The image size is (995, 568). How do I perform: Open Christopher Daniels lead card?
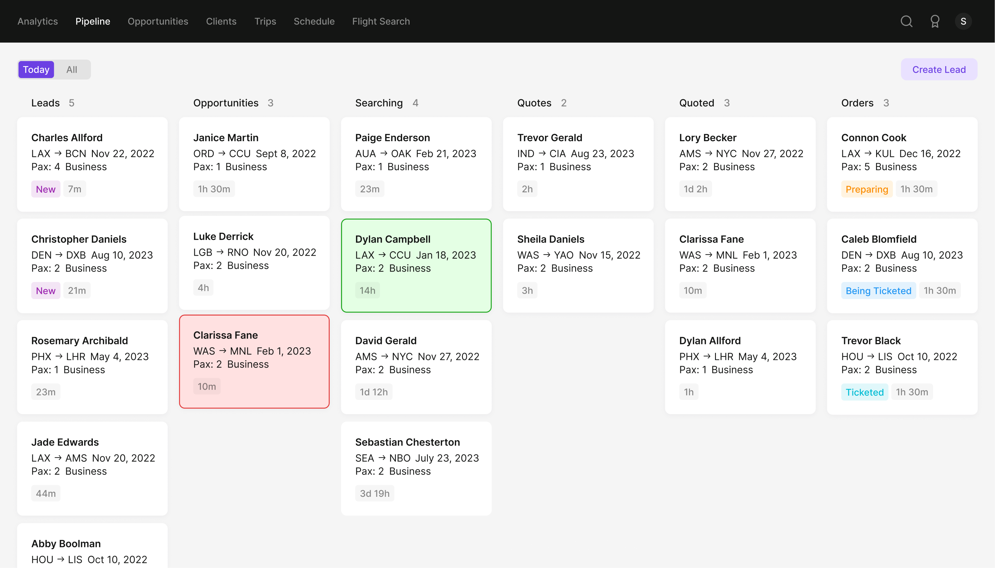click(x=93, y=266)
